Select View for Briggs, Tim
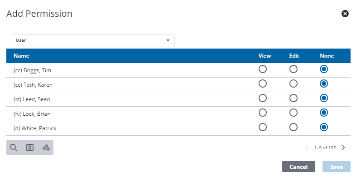Viewport: 356px width, 177px height. tap(263, 69)
